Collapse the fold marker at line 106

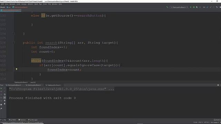pyautogui.click(x=13, y=43)
